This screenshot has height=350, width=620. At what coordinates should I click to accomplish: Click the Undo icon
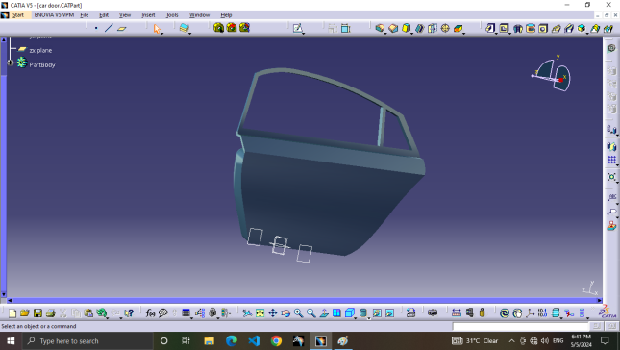101,313
